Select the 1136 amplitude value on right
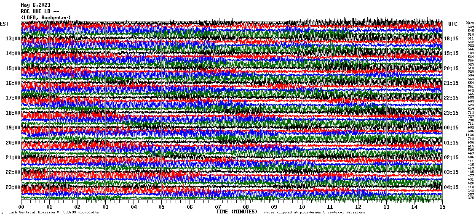 tap(471, 135)
